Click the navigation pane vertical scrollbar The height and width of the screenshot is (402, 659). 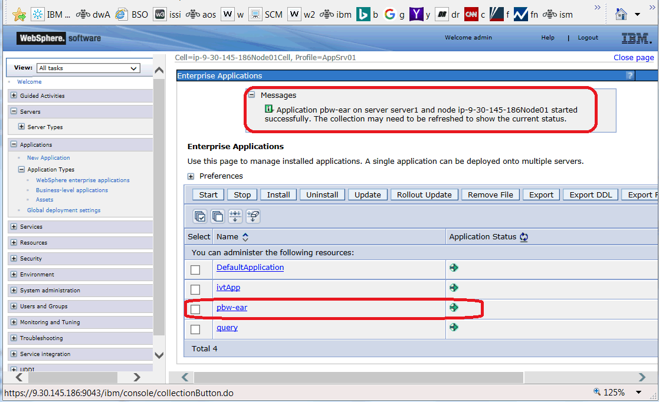[x=159, y=206]
